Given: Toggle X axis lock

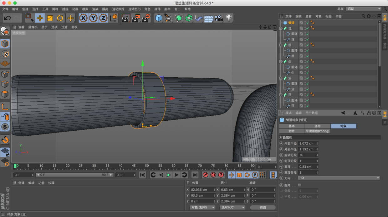Looking at the screenshot, I should [83, 18].
